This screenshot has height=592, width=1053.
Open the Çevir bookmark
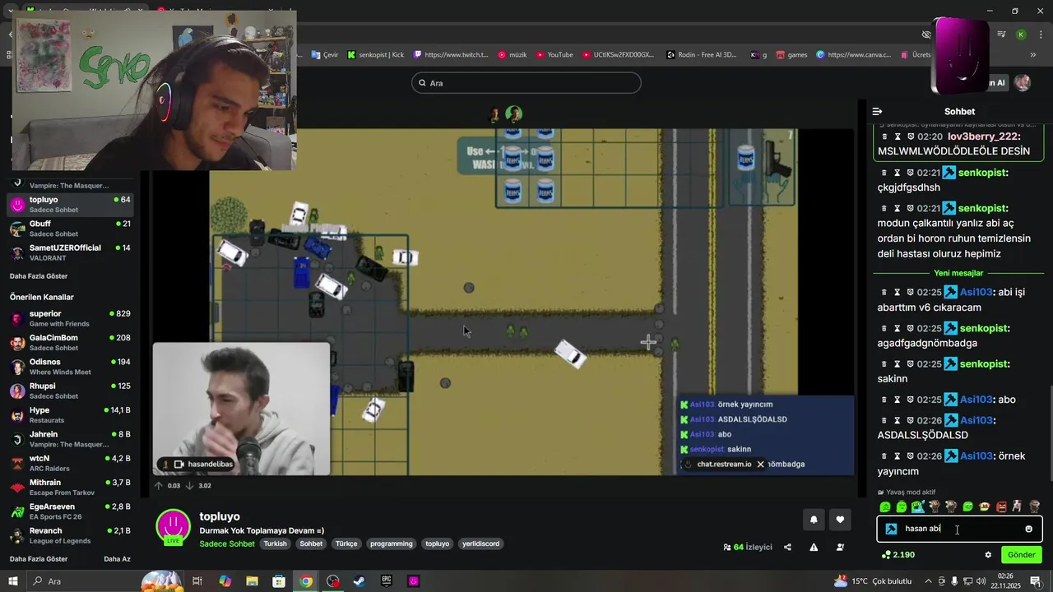click(x=325, y=55)
